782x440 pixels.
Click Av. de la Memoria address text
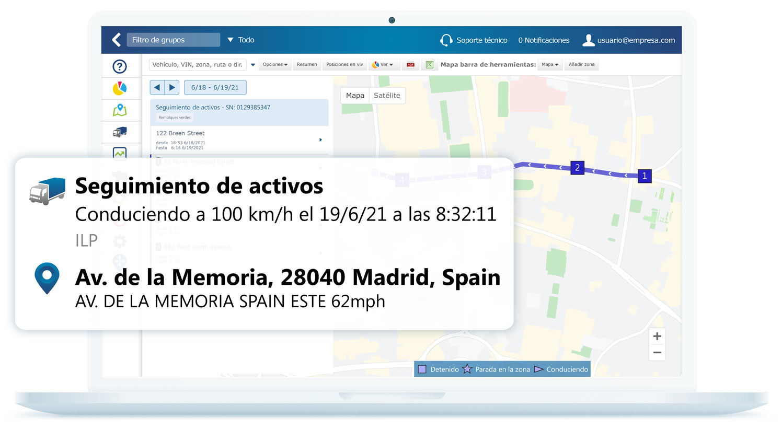(287, 277)
